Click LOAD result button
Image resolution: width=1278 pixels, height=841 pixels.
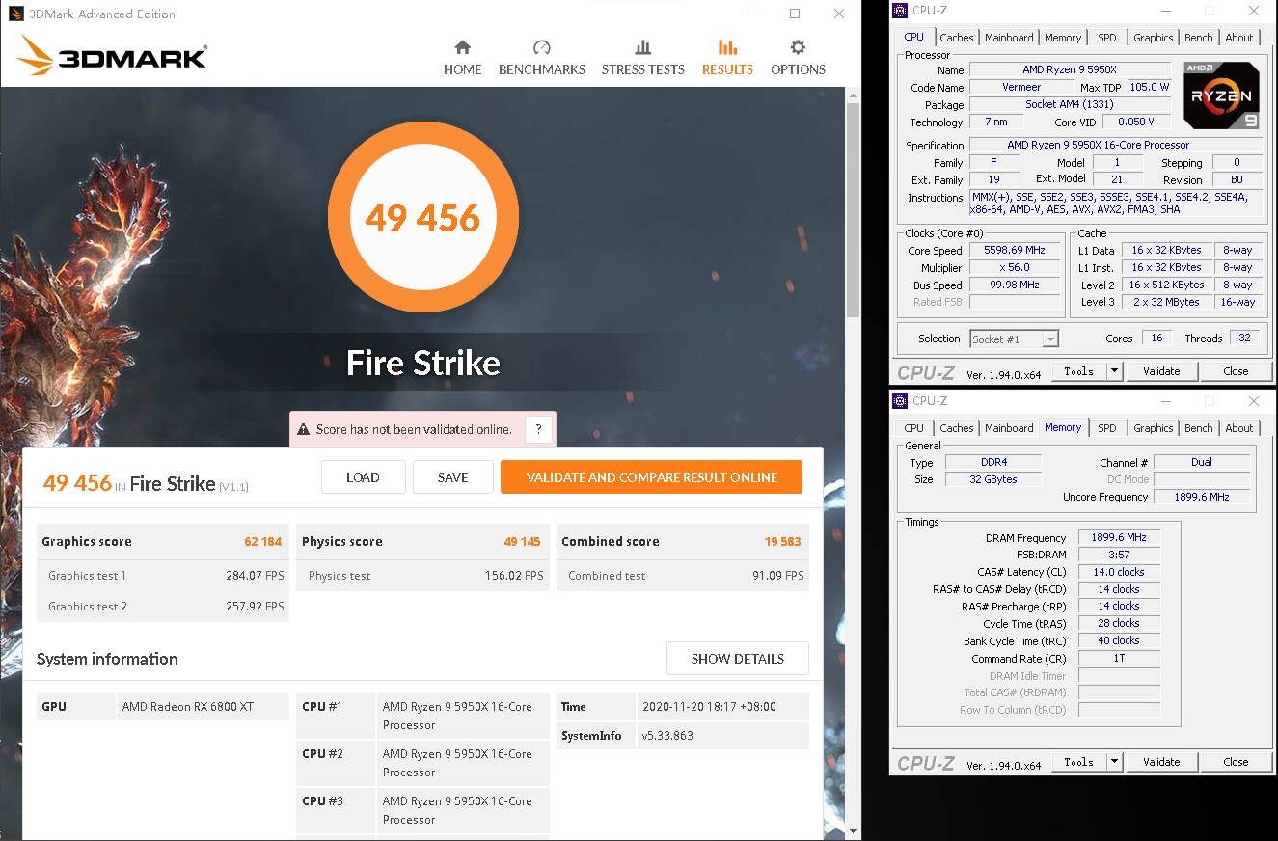pos(363,477)
